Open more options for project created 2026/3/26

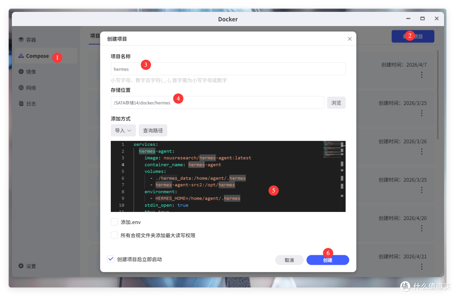coord(422,151)
